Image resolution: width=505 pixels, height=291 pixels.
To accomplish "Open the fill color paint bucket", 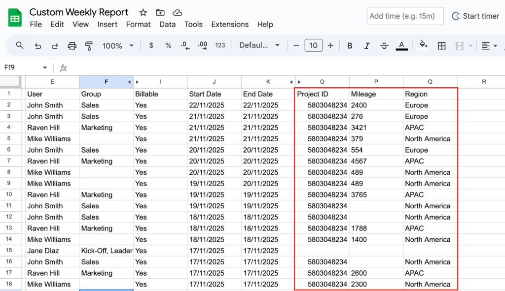I will (423, 45).
